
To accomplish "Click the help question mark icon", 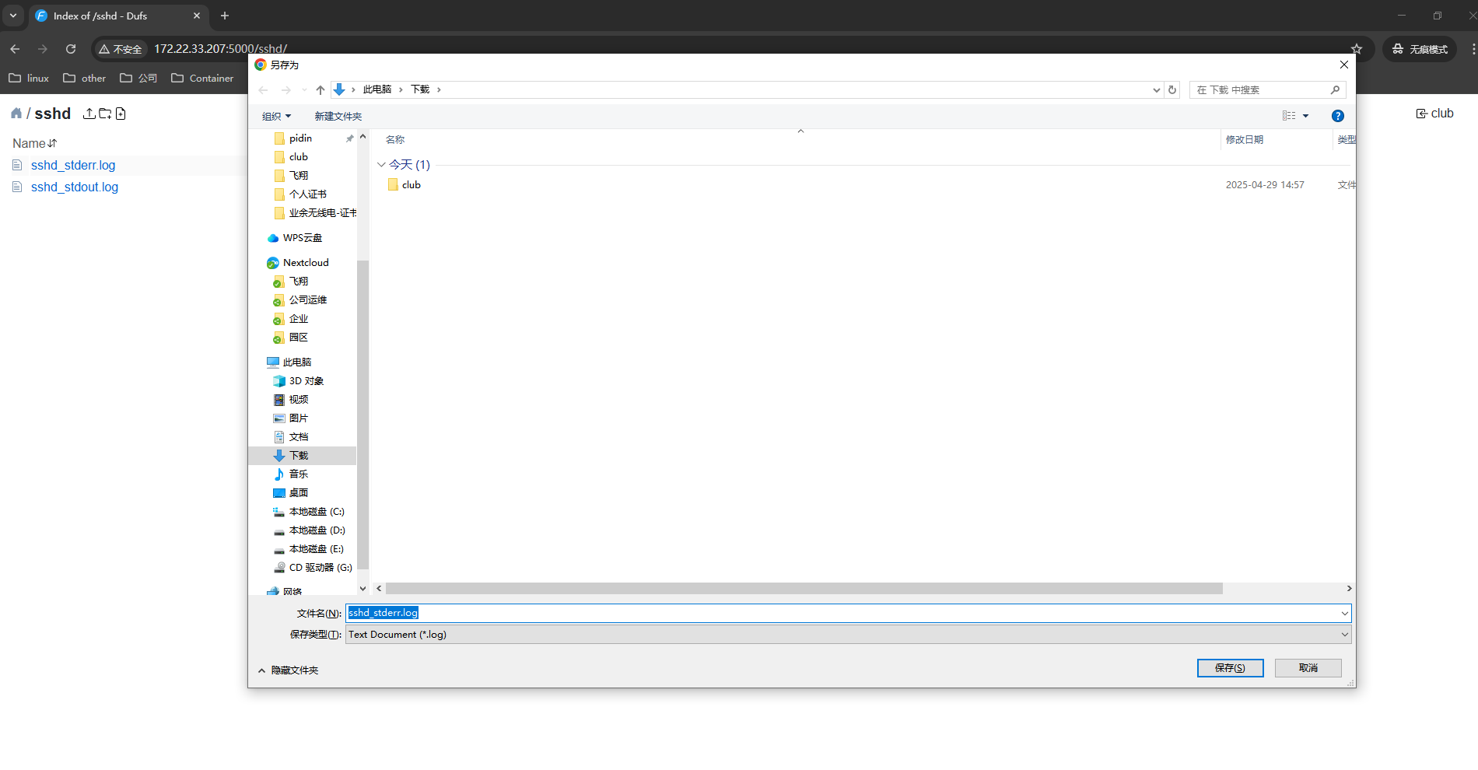I will tap(1337, 116).
